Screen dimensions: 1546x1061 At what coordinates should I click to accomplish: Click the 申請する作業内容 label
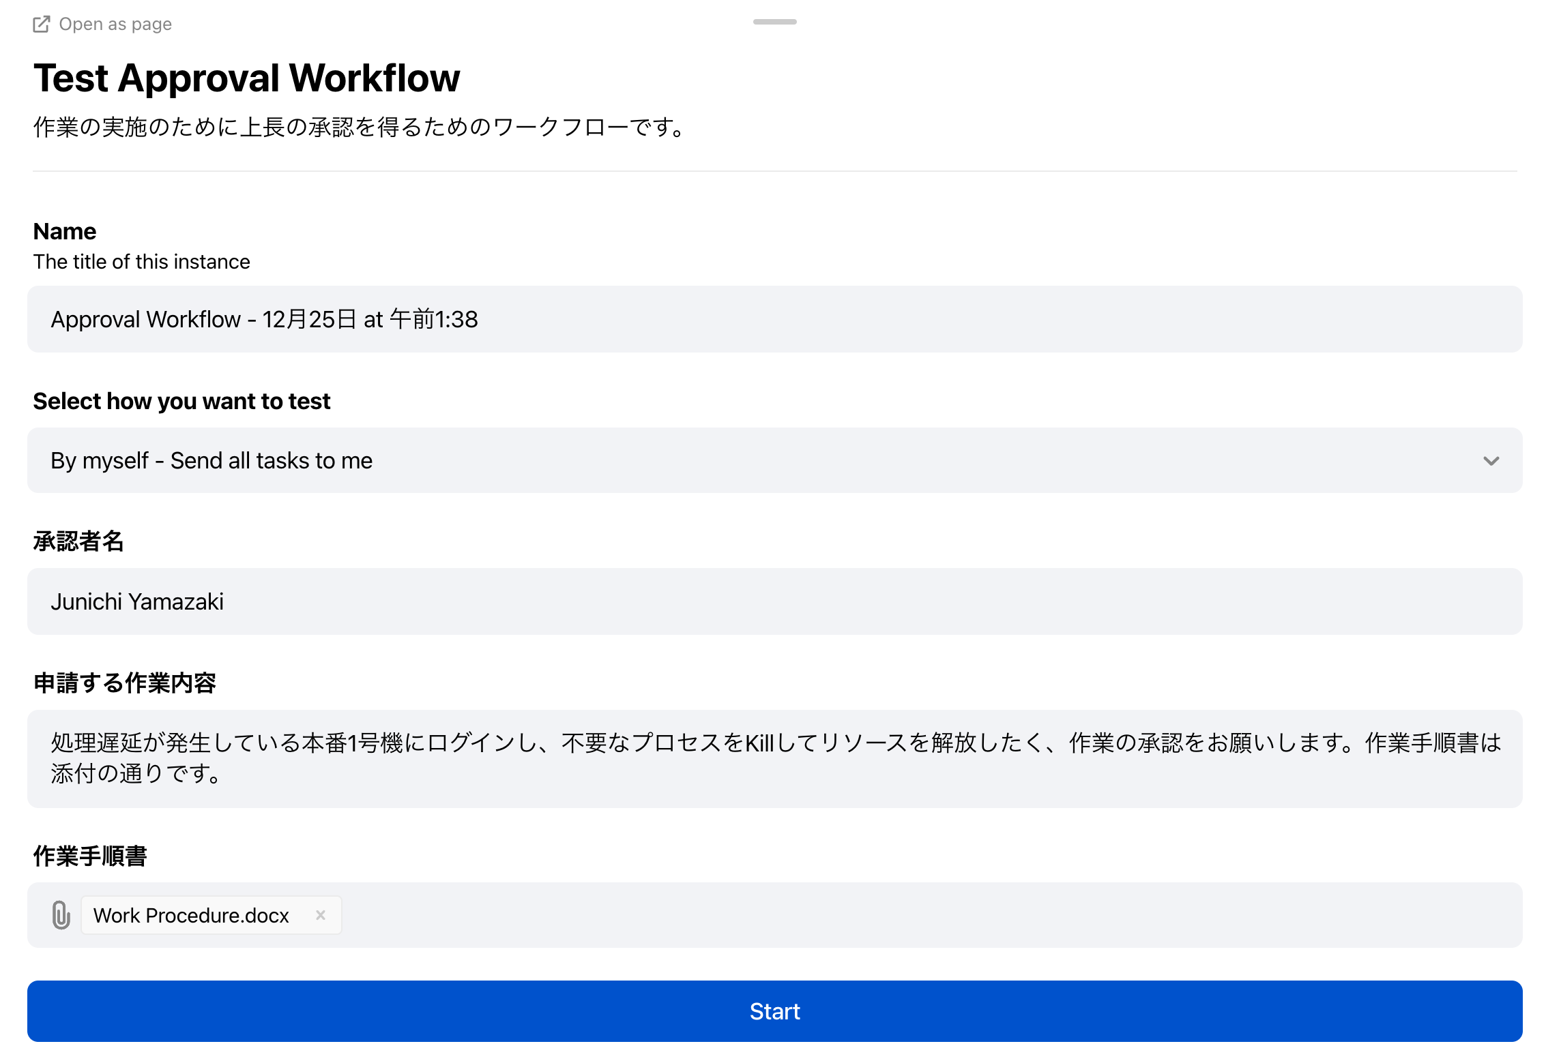pyautogui.click(x=125, y=683)
